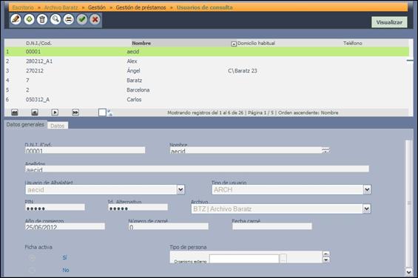418x278 pixels.
Task: Click the icon at end of Nombre field
Action: tap(326, 151)
